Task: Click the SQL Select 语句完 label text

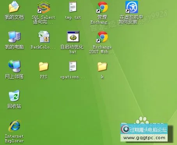Action: 43,19
